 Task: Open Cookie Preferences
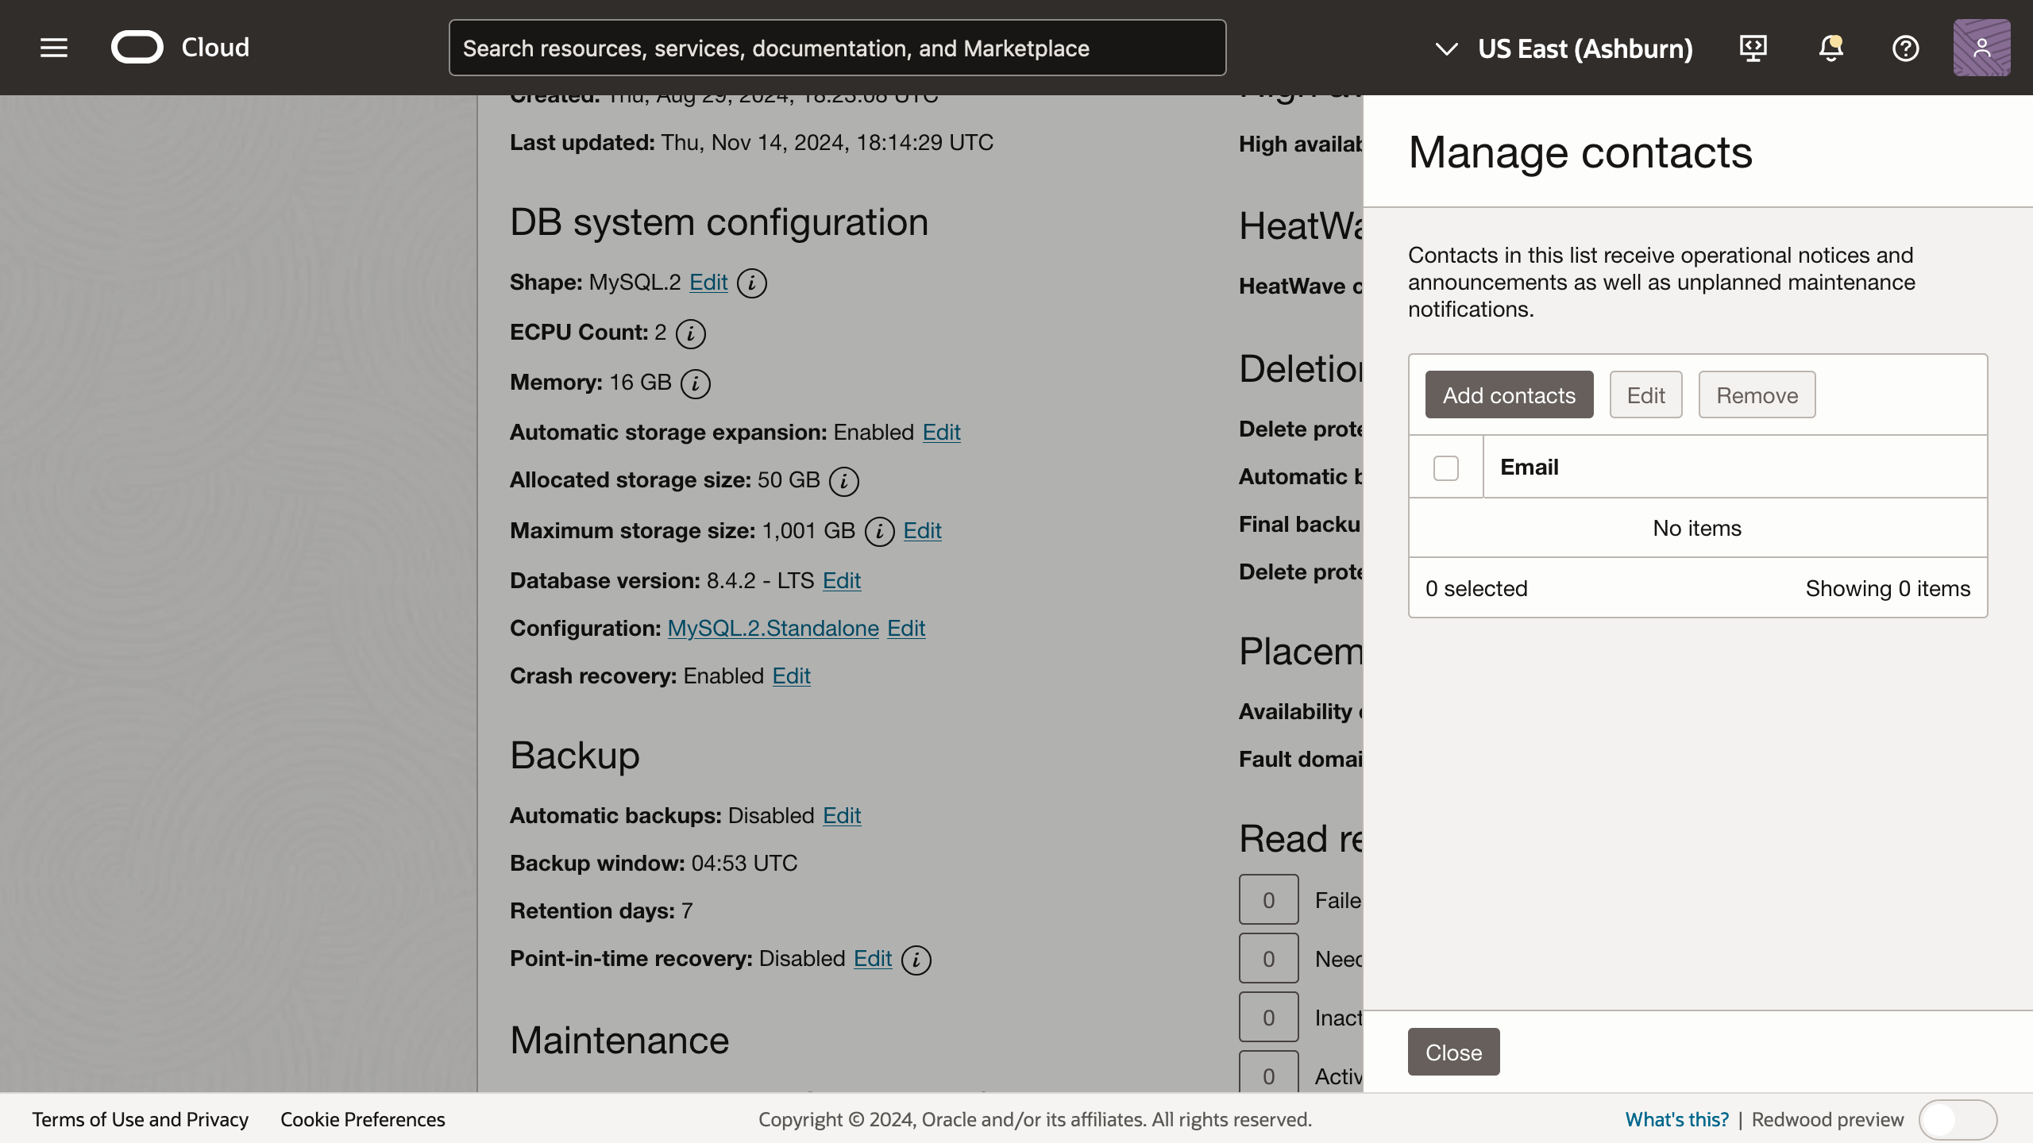coord(362,1119)
